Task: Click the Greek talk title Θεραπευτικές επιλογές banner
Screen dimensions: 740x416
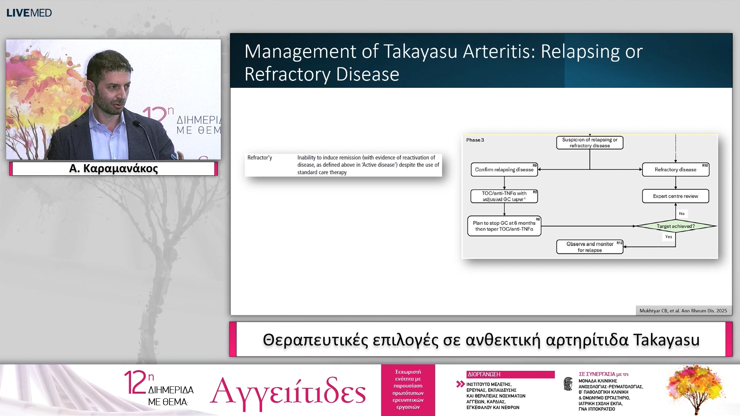Action: click(x=481, y=339)
